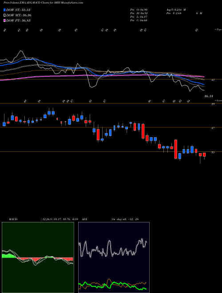Click the 'Pre V: 2.68' value

coord(174,13)
